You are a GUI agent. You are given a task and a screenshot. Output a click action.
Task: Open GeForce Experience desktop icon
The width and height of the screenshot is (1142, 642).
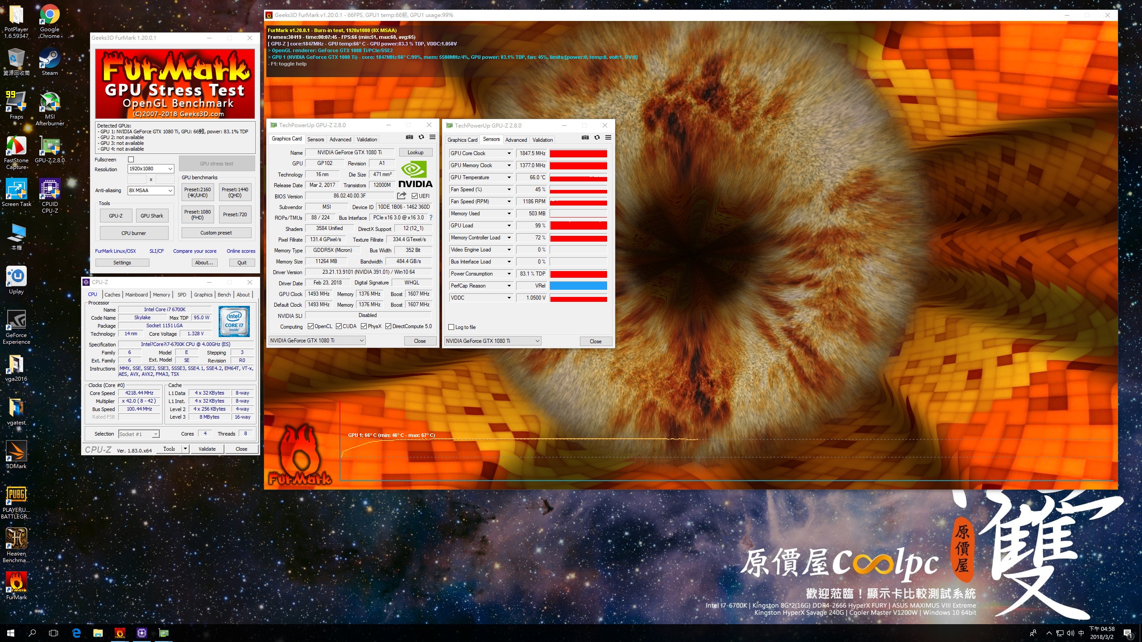pos(17,328)
